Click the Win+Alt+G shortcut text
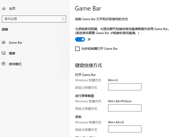This screenshot has height=137, width=191. (116, 122)
